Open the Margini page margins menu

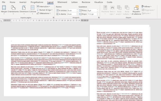[x=4, y=10]
